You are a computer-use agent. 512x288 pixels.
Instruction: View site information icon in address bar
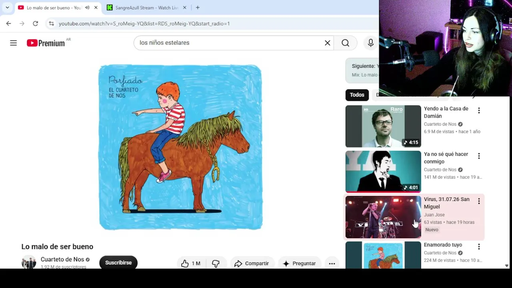51,24
